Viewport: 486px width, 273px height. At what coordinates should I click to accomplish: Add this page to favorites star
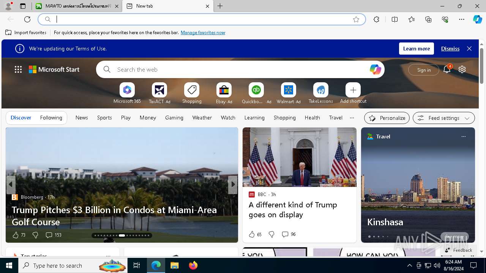coord(356,19)
